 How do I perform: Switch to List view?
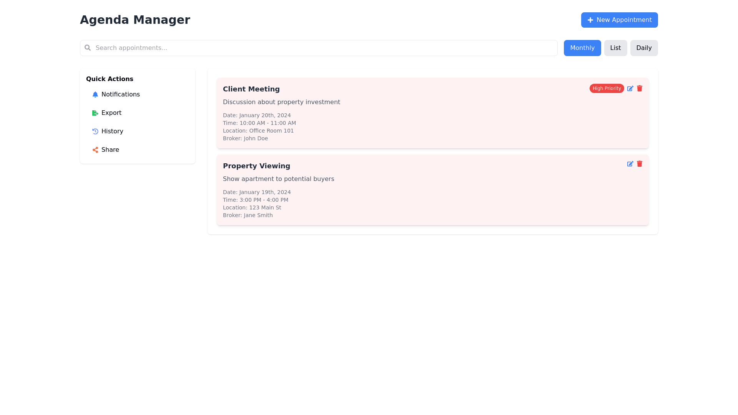click(615, 48)
